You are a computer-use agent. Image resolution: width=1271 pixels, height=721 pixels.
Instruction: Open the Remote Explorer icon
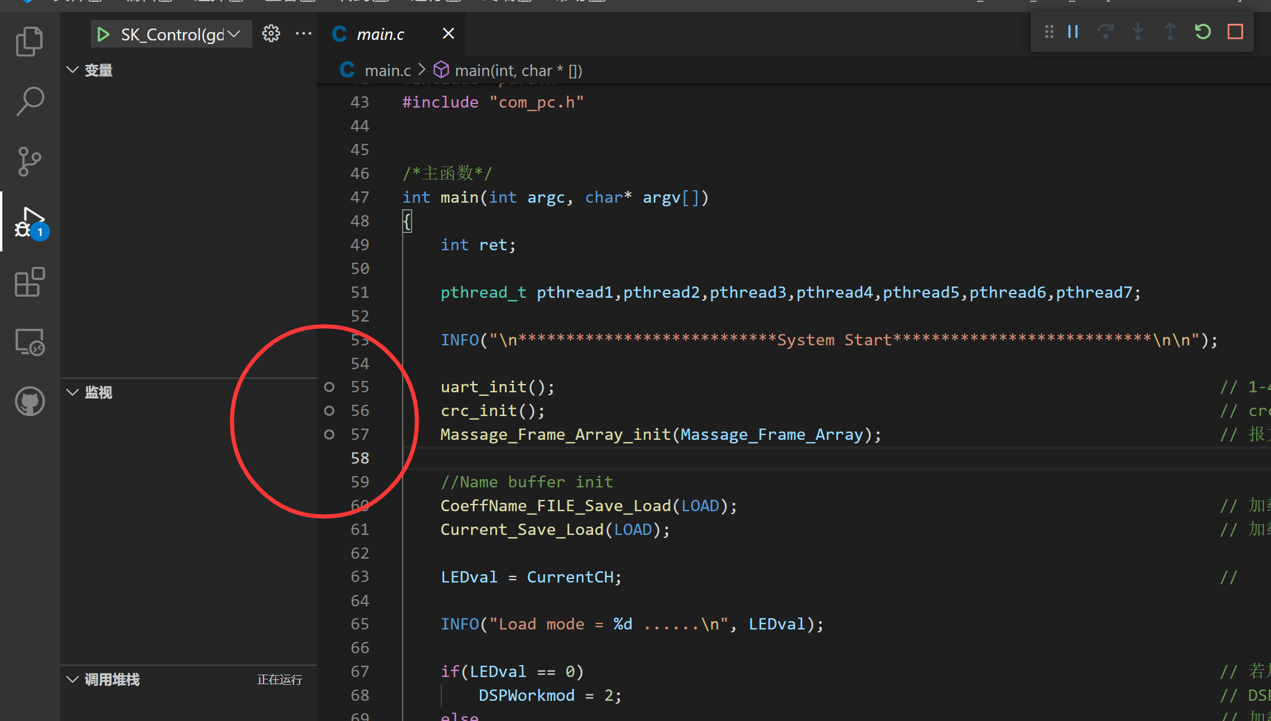tap(29, 342)
